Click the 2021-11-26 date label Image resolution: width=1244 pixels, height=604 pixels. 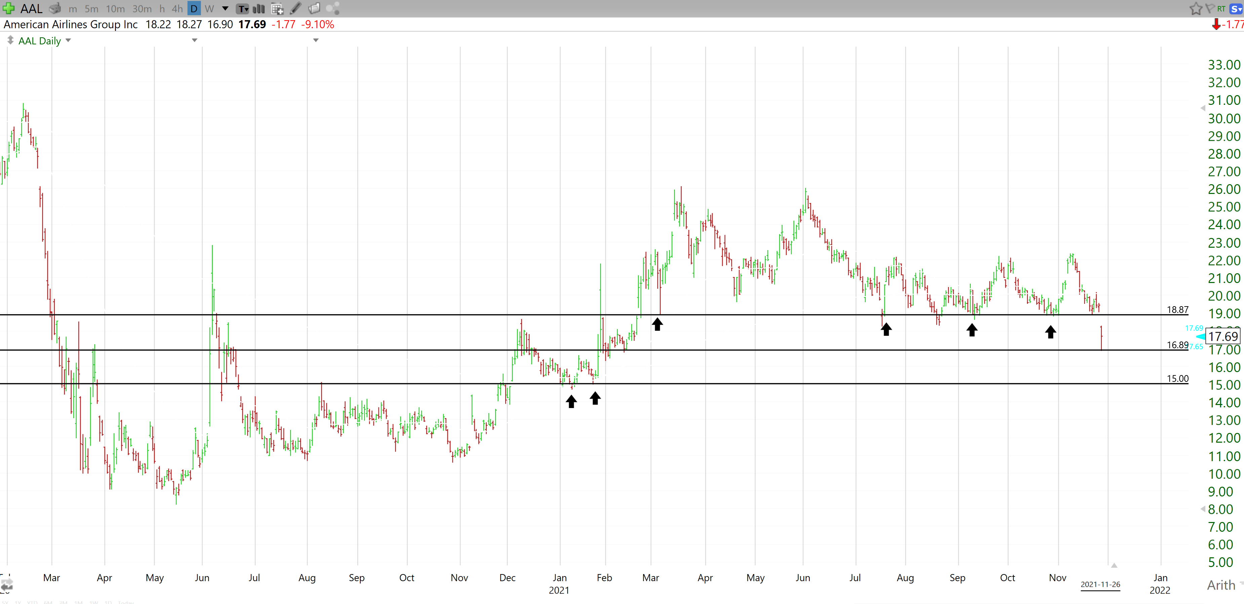pos(1100,584)
